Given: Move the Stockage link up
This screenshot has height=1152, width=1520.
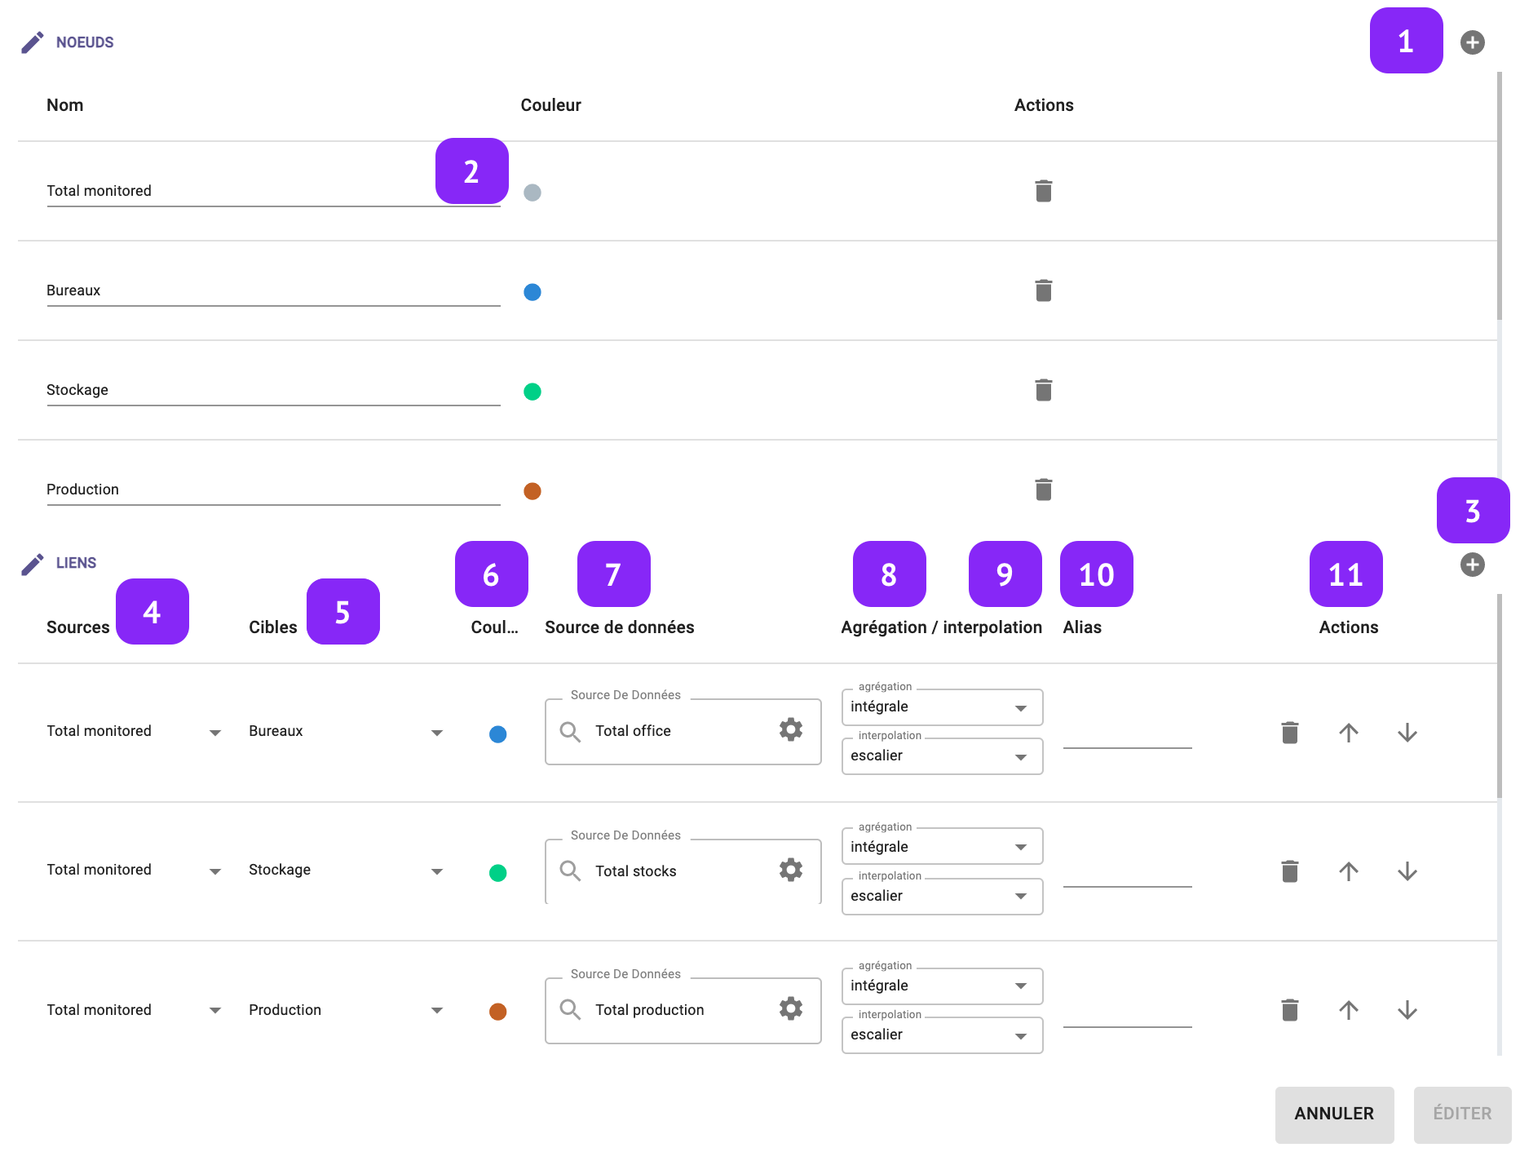Looking at the screenshot, I should pyautogui.click(x=1348, y=871).
